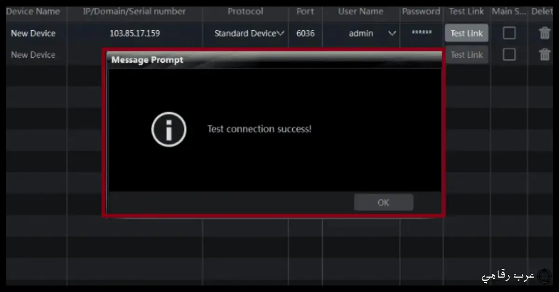Check the second row's Main Stream box

click(x=509, y=54)
